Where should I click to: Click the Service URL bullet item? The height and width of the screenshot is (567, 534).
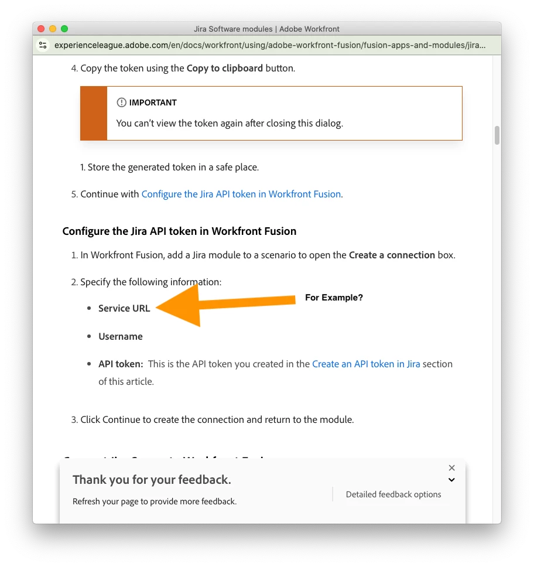pos(124,309)
